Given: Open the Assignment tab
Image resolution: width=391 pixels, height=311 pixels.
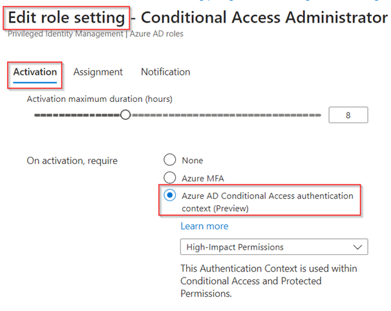Looking at the screenshot, I should 98,72.
